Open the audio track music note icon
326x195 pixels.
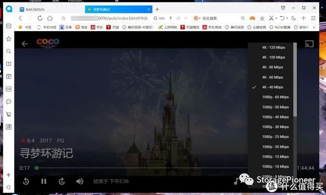pyautogui.click(x=236, y=181)
